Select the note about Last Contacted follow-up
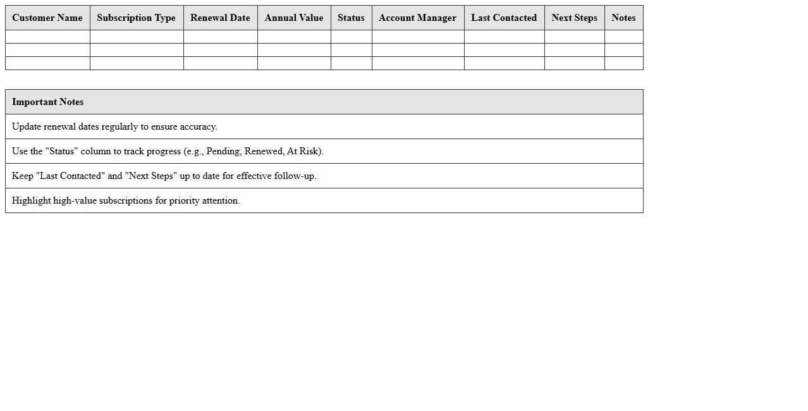The width and height of the screenshot is (808, 411). pos(164,176)
